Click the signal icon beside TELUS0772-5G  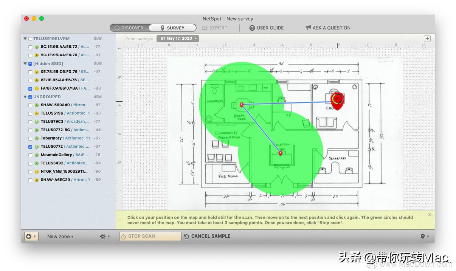[37, 130]
